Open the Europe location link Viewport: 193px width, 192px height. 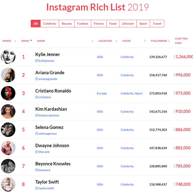pyautogui.click(x=102, y=93)
